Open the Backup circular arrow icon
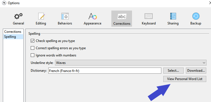This screenshot has width=211, height=102. 196,16
